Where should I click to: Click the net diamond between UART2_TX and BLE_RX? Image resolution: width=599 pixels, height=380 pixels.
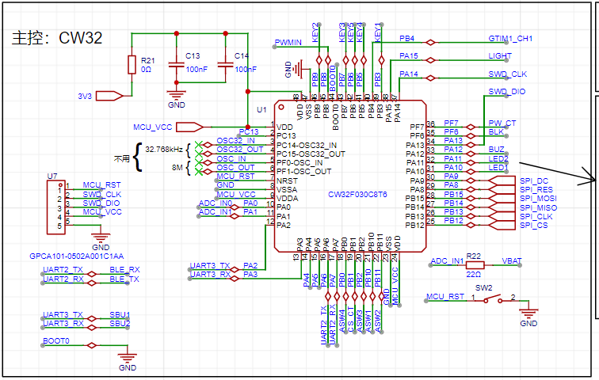coord(91,274)
